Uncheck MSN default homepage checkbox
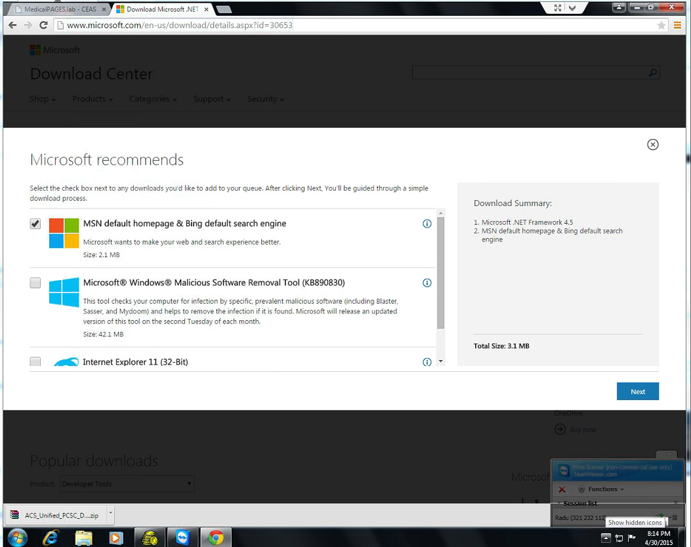The height and width of the screenshot is (547, 691). pos(35,224)
